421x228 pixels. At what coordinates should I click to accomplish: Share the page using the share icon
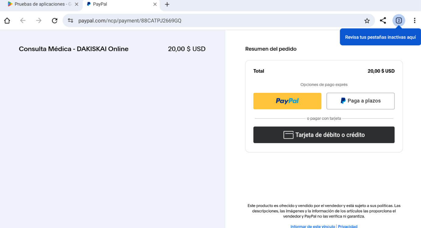tap(383, 21)
